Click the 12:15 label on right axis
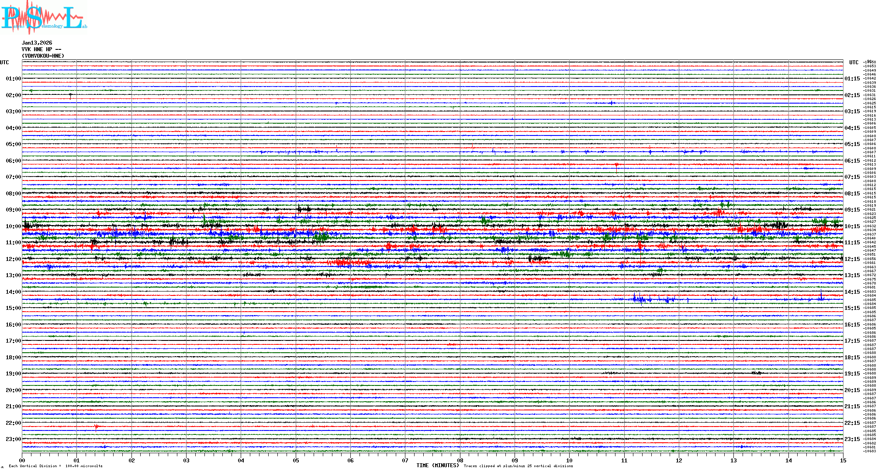This screenshot has width=878, height=472. click(852, 259)
